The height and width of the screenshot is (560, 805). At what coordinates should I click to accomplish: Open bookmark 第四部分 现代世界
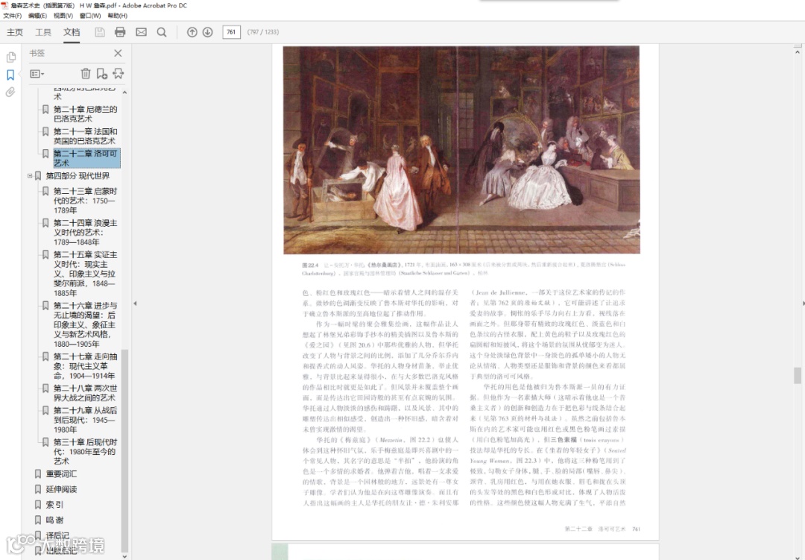(x=78, y=176)
